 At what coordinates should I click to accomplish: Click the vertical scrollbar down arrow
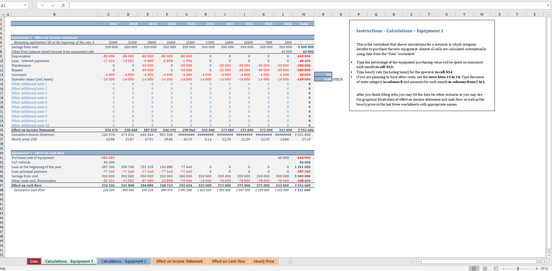[x=549, y=255]
